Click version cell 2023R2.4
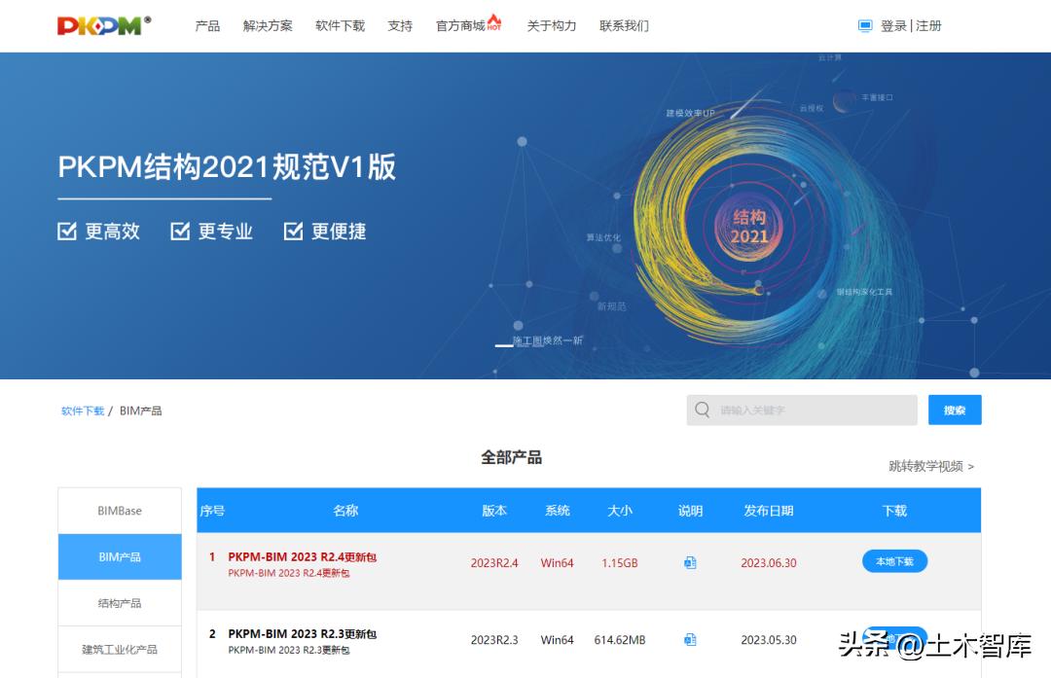 tap(494, 563)
